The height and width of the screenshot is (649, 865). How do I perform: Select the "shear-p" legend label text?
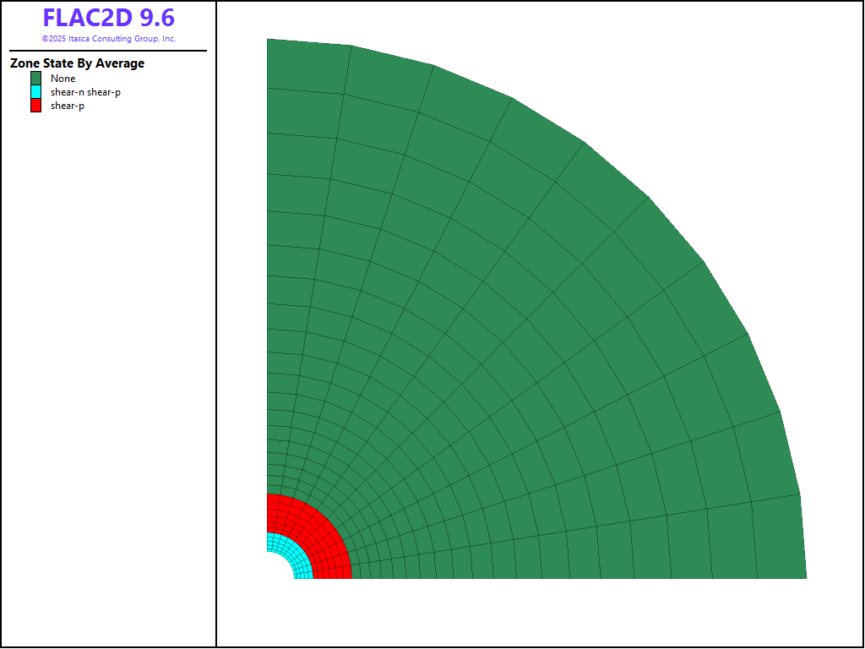[x=67, y=106]
